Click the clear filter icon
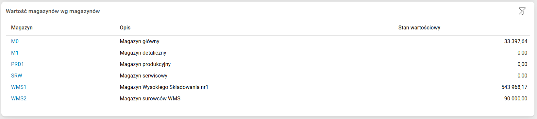The width and height of the screenshot is (537, 119). point(522,11)
